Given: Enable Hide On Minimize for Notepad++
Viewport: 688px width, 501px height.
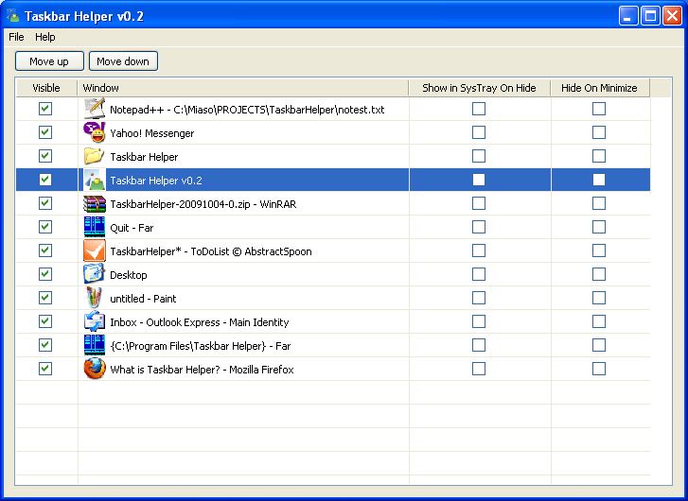Looking at the screenshot, I should [x=599, y=109].
